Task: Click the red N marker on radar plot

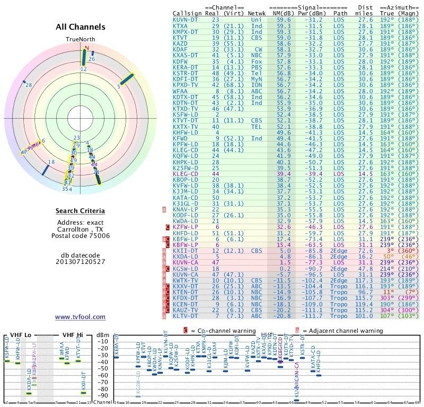Action: point(87,48)
